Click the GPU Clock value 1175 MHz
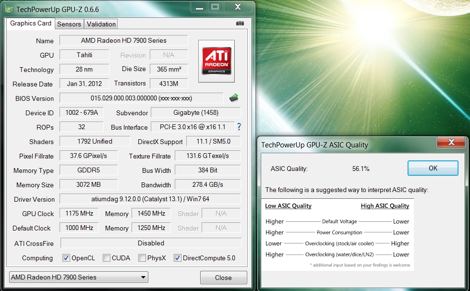Screen dimensions: 470x291 [x=79, y=213]
